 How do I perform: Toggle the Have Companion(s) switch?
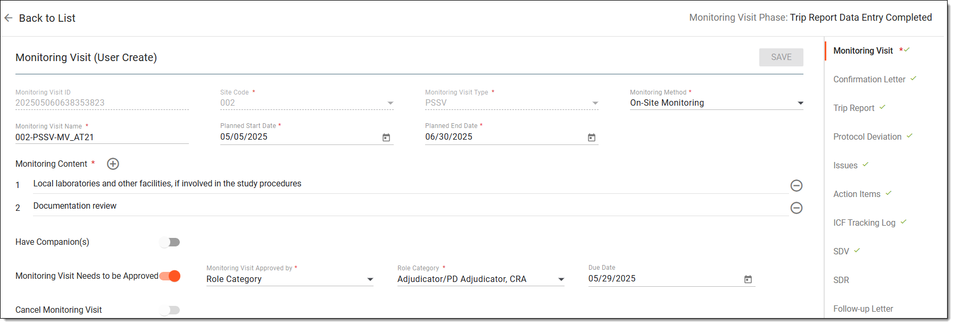tap(170, 242)
